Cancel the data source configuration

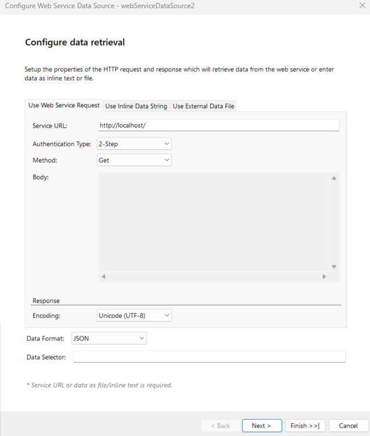pos(348,426)
